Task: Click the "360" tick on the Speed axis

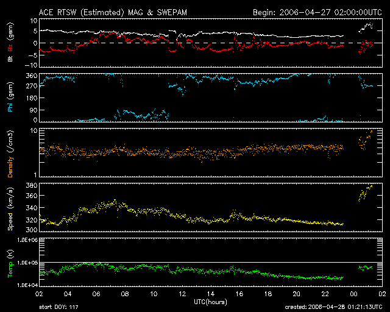Action: (32, 196)
